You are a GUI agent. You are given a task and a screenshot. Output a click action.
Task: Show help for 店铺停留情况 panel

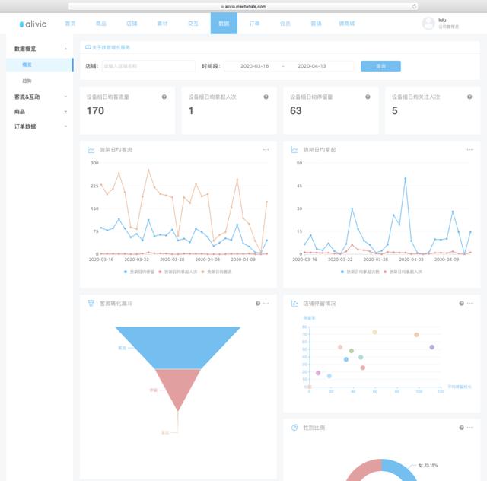[x=461, y=303]
